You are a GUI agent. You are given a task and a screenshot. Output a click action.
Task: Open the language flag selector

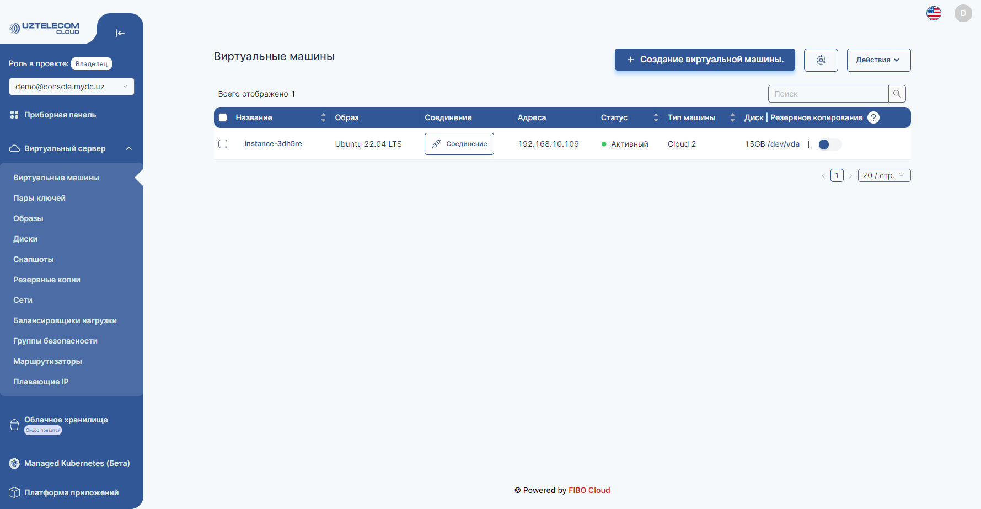934,13
